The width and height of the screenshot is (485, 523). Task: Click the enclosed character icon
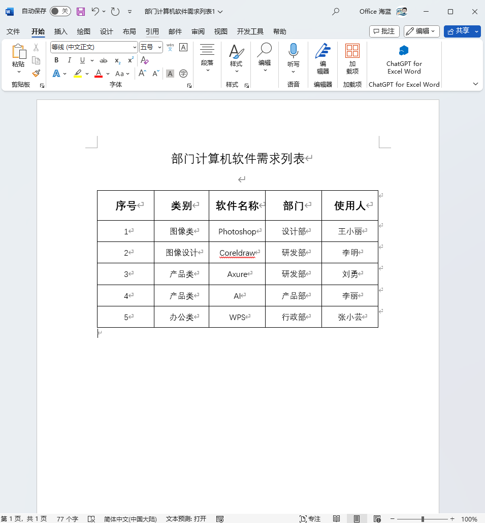pyautogui.click(x=183, y=74)
